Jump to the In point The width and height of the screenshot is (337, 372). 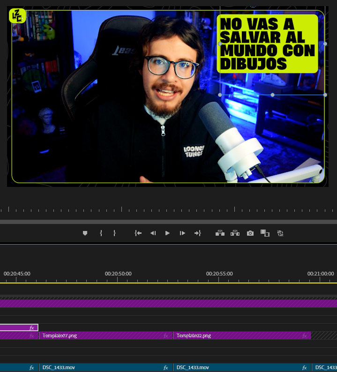(138, 233)
